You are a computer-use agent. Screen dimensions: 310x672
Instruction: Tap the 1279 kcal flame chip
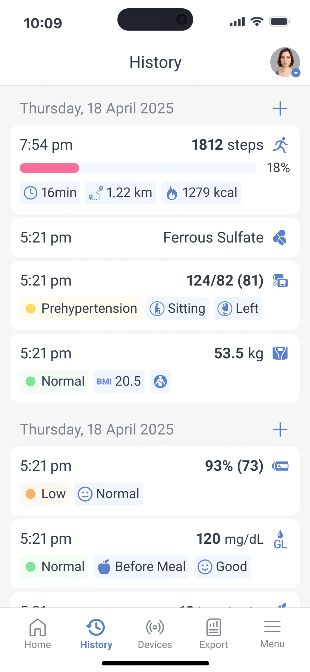click(201, 193)
